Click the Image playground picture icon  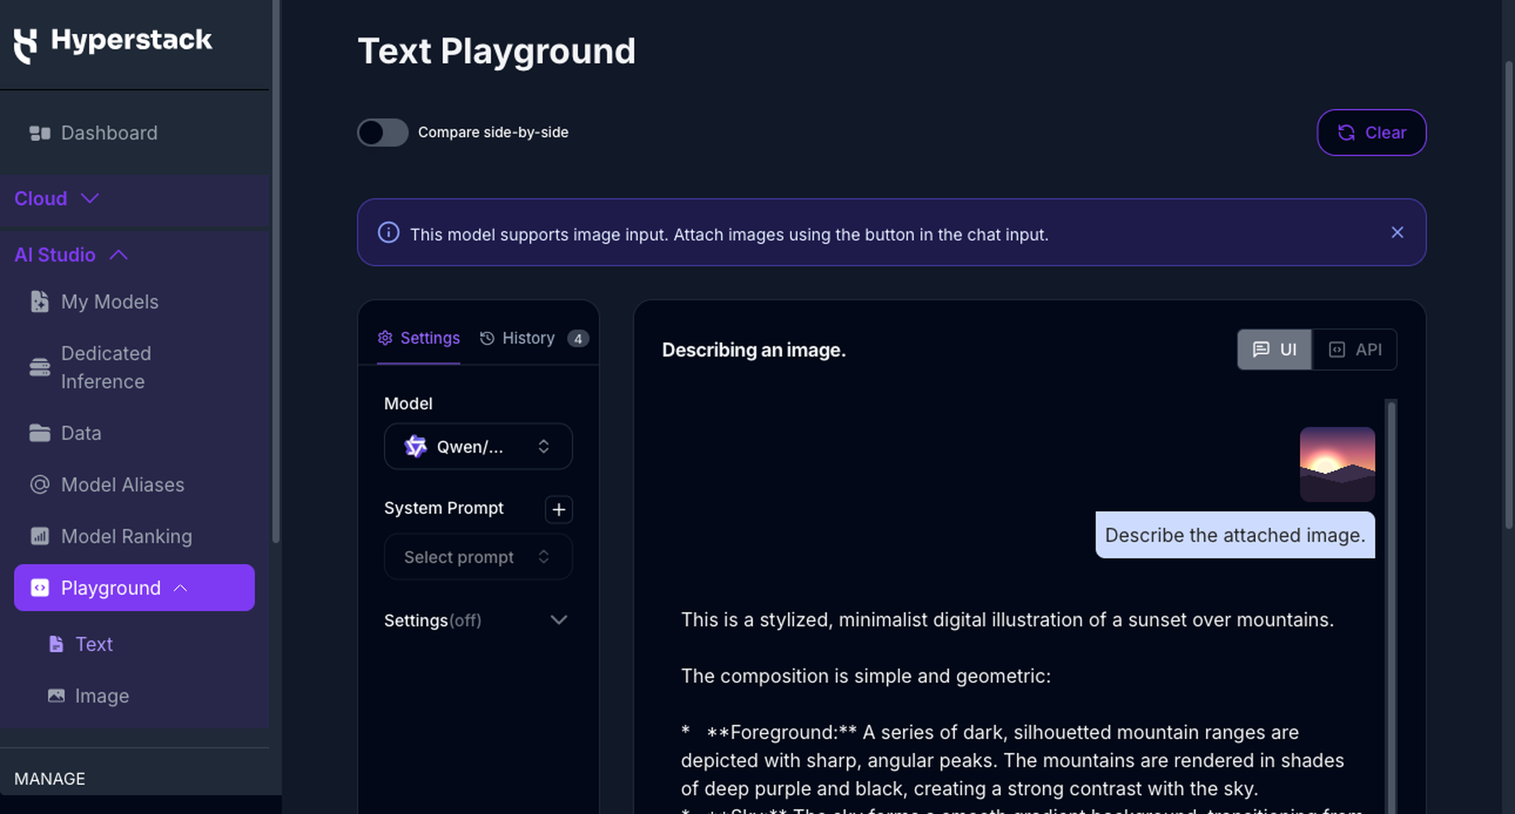pos(56,696)
